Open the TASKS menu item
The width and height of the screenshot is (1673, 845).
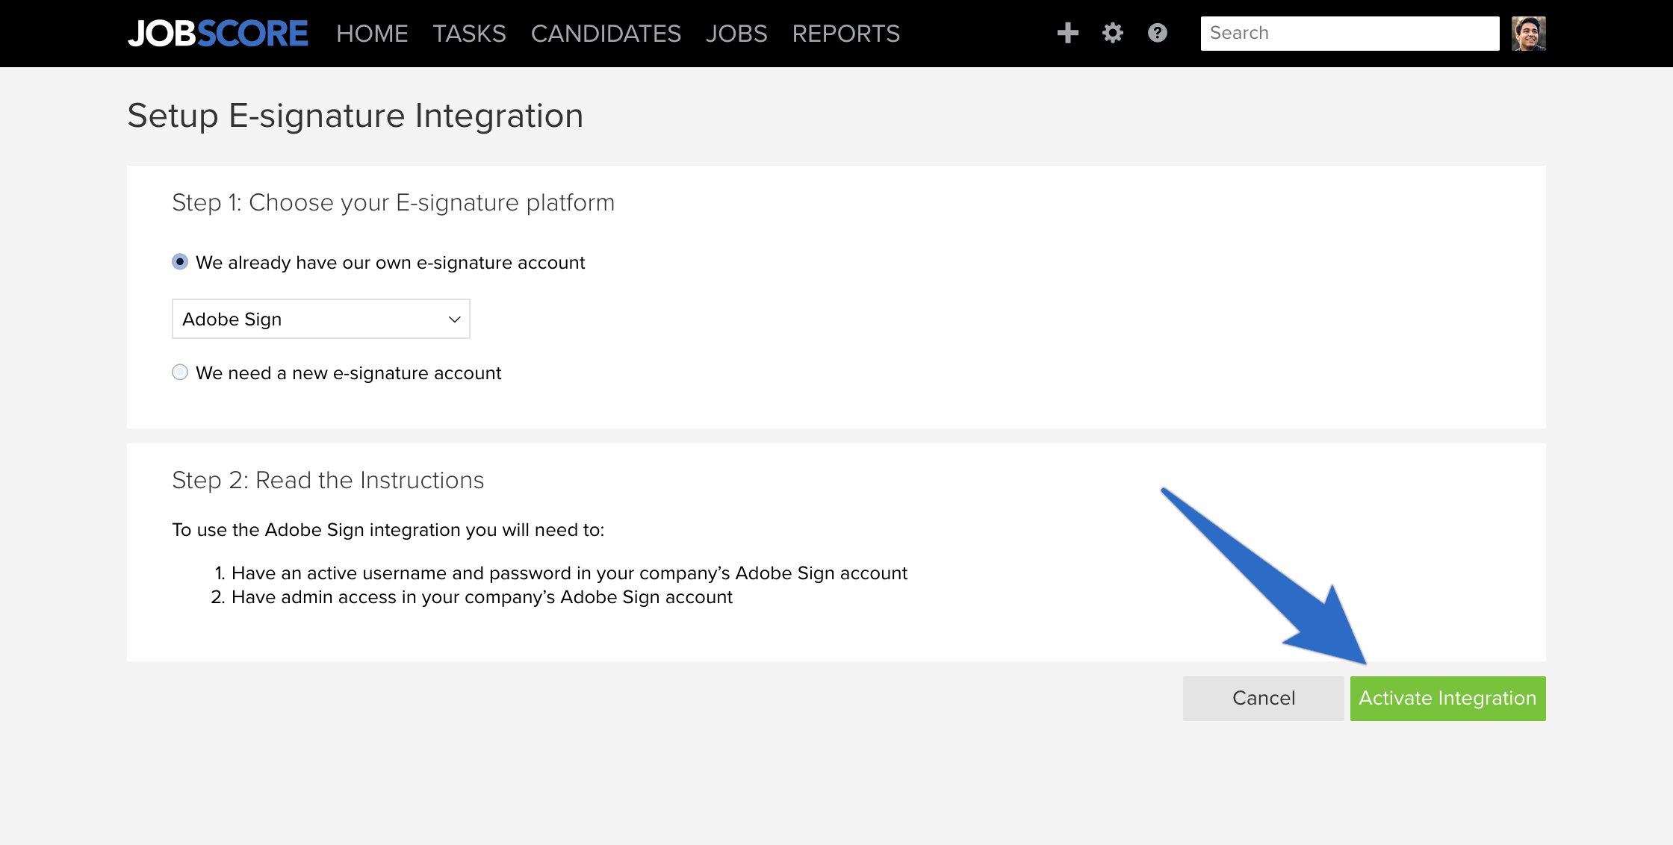pos(469,34)
